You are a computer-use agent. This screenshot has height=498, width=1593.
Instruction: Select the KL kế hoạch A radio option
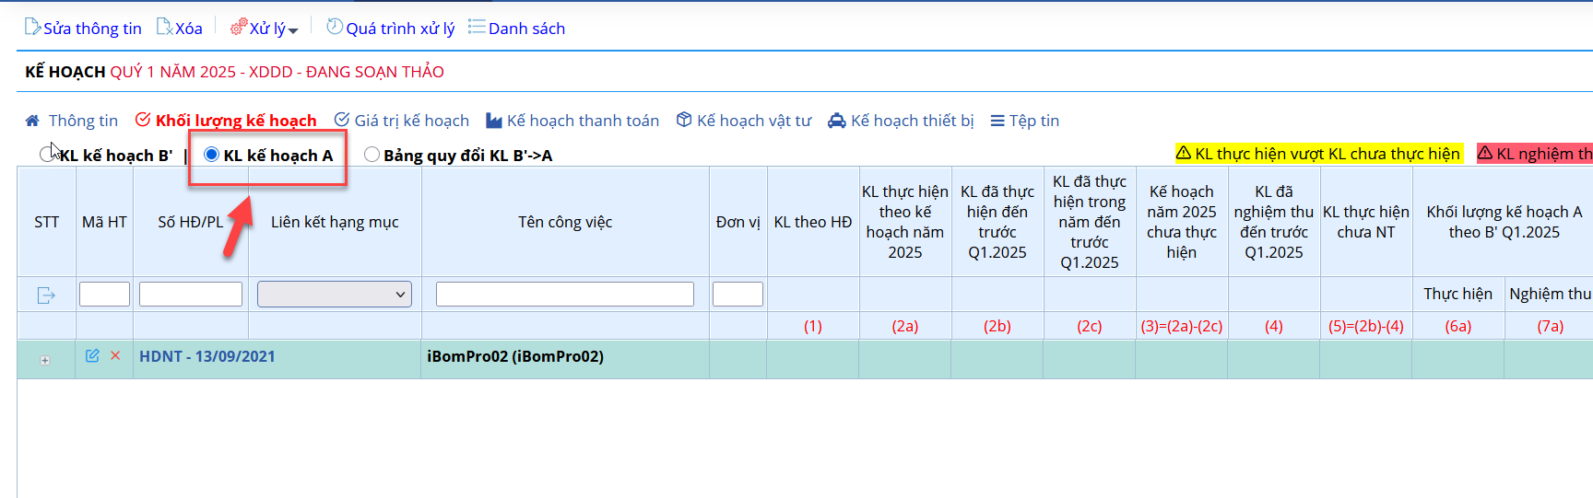(212, 155)
